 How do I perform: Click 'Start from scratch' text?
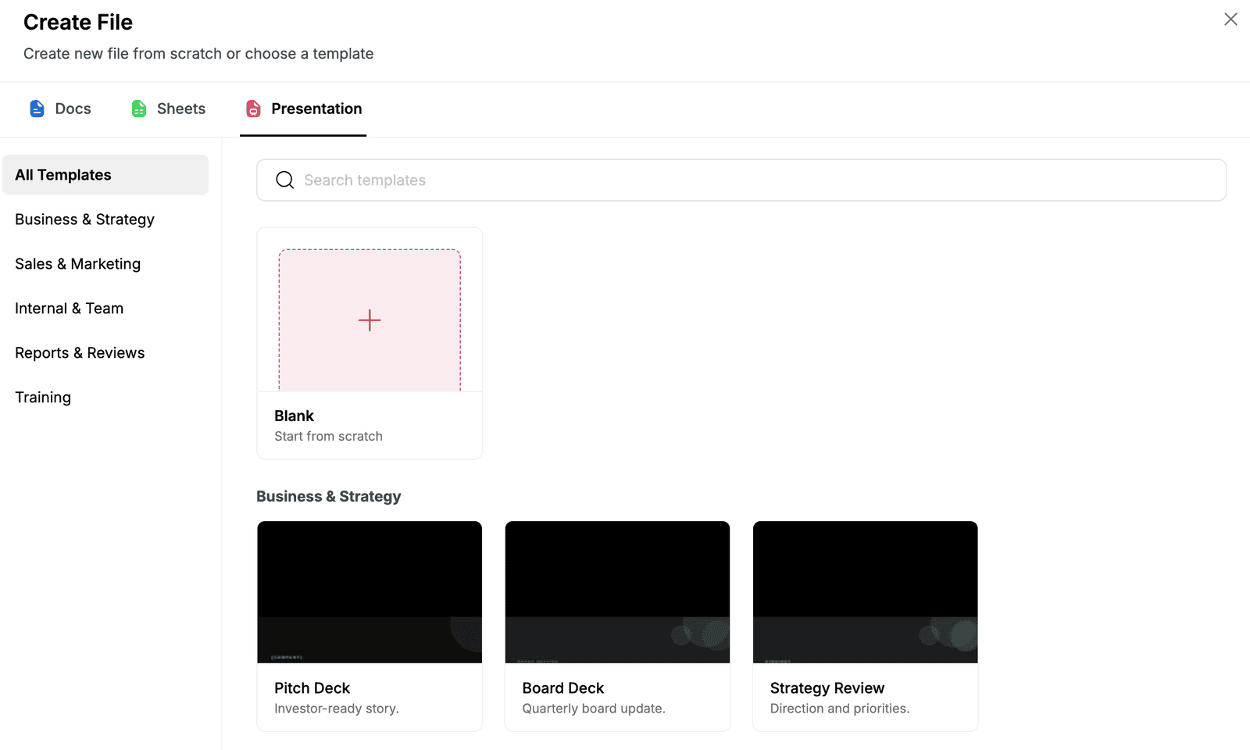328,436
